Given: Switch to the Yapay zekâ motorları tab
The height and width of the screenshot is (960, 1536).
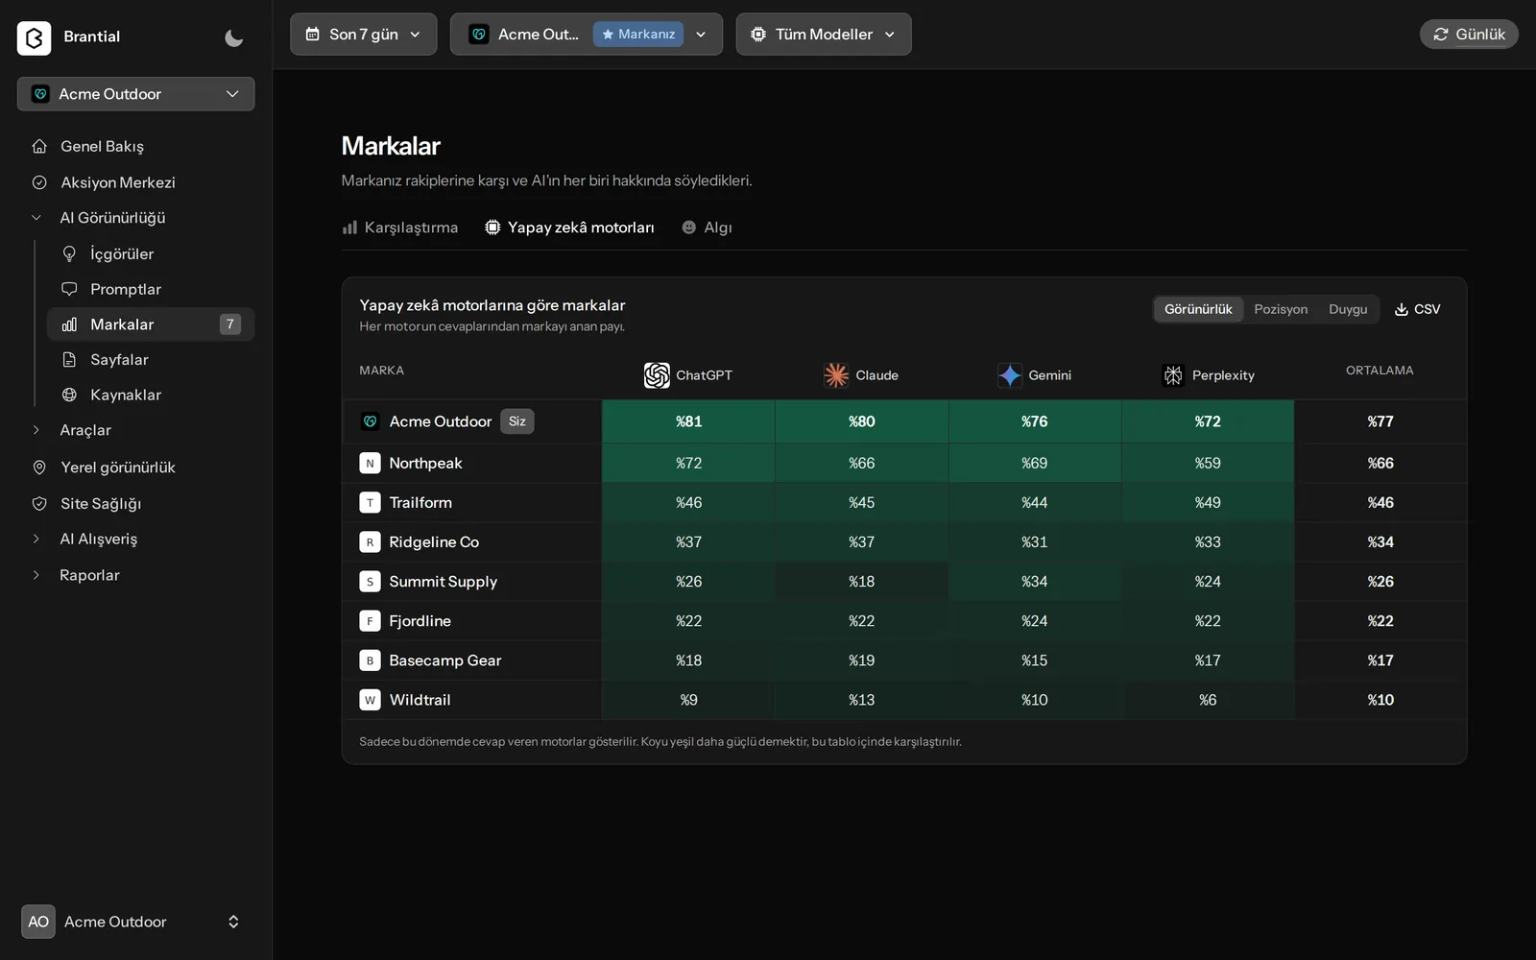Looking at the screenshot, I should pos(569,228).
